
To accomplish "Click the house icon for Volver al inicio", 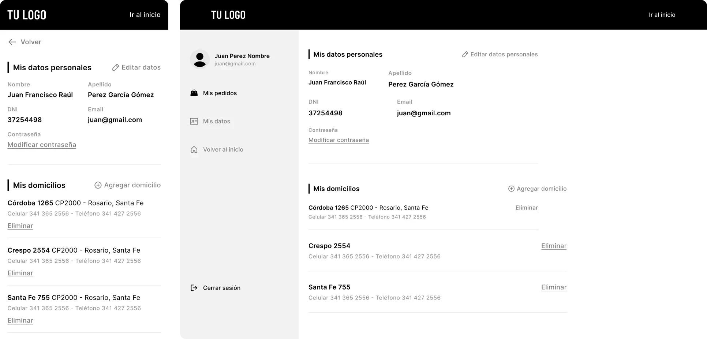I will coord(194,149).
